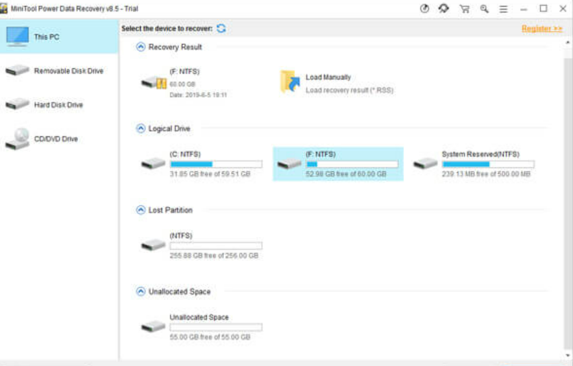573x366 pixels.
Task: Click the Unallocated Space usage bar
Action: click(216, 327)
